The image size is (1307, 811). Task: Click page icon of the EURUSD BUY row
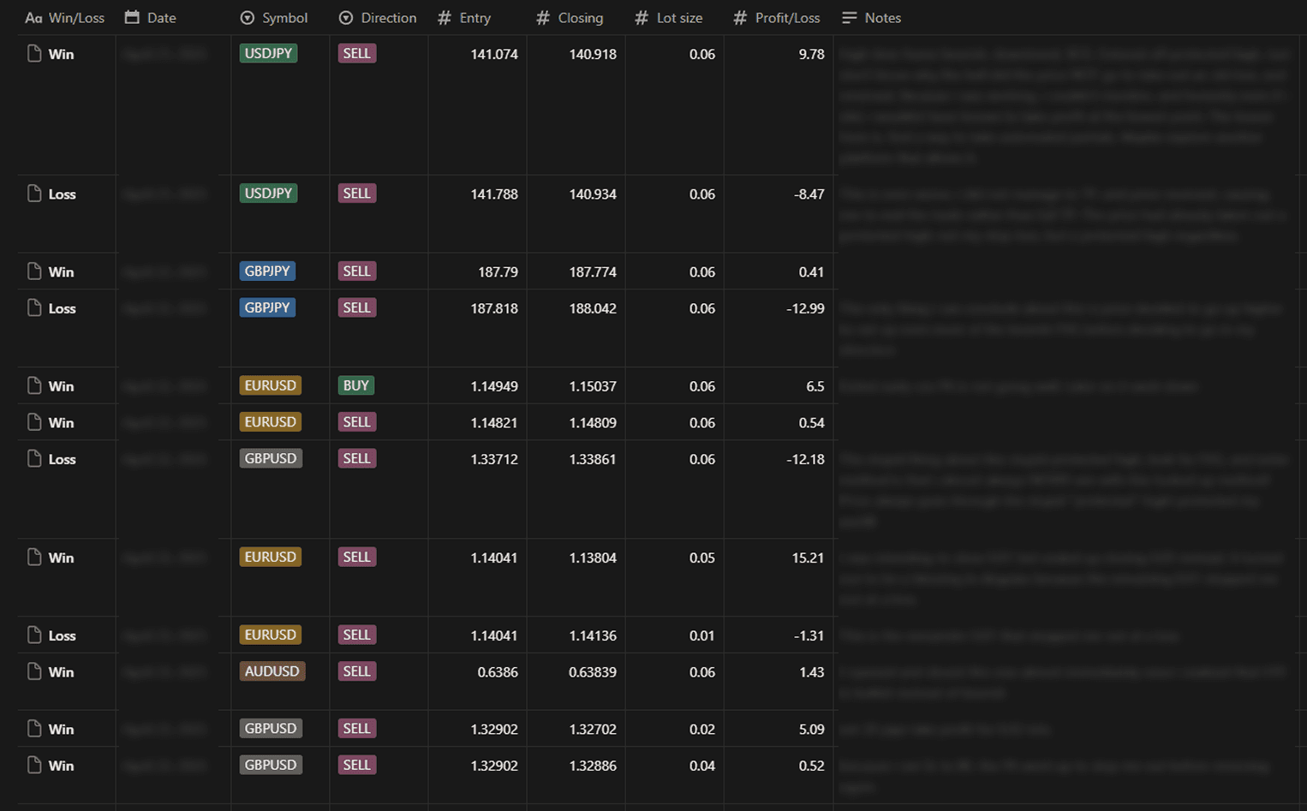(x=34, y=386)
